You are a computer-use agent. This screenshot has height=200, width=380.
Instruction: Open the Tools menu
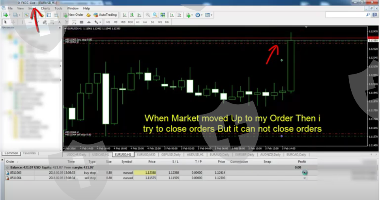point(58,8)
